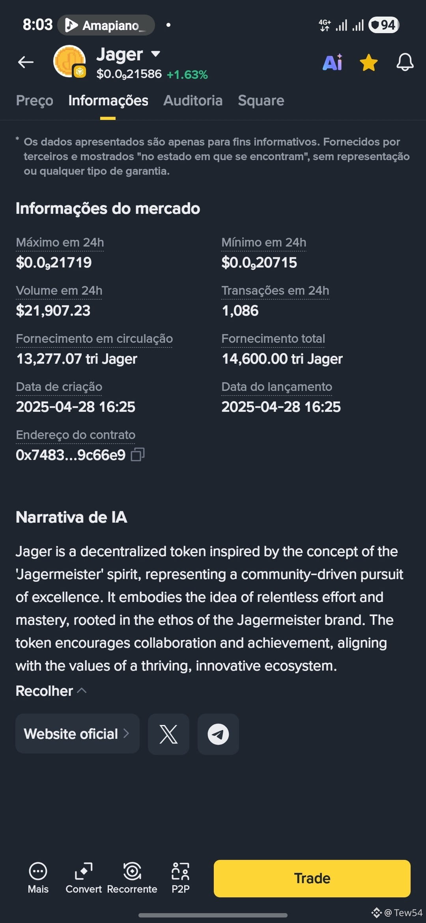
Task: Switch to the Preço tab
Action: point(35,101)
